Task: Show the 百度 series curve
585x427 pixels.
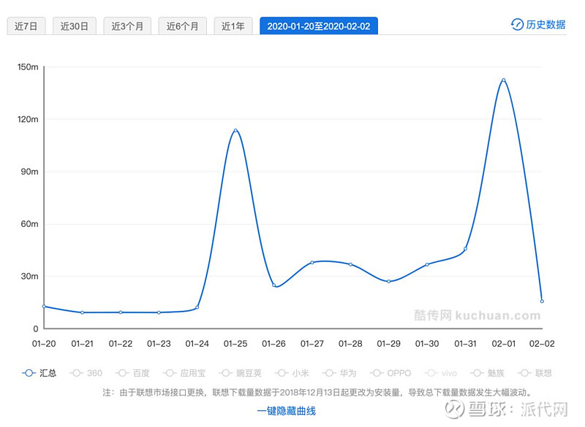Action: coord(132,373)
